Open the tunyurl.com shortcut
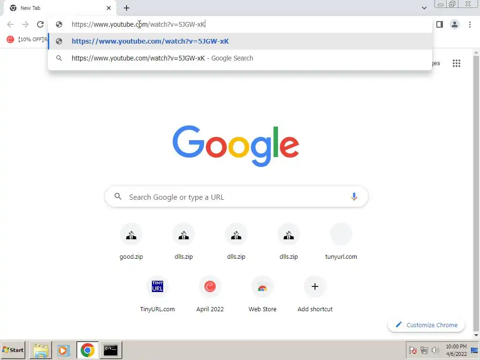 click(x=341, y=241)
